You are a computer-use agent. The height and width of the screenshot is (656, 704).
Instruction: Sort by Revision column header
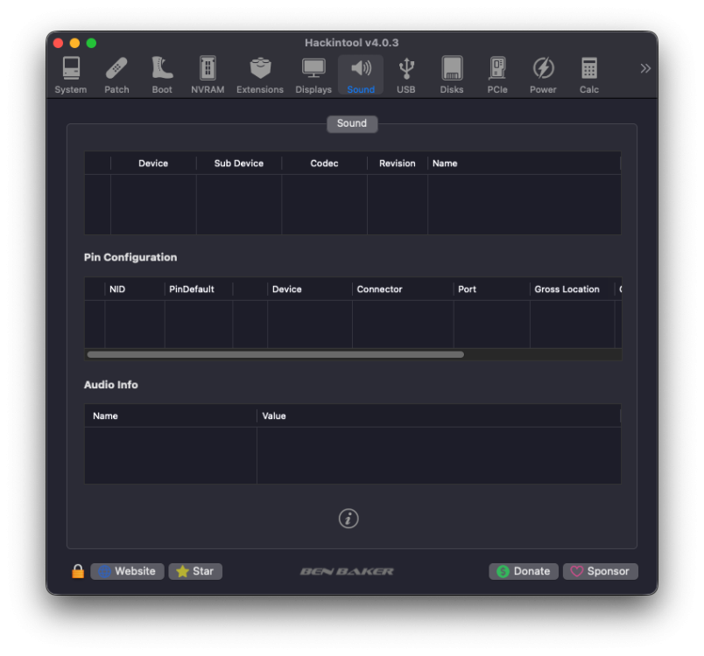pyautogui.click(x=398, y=164)
